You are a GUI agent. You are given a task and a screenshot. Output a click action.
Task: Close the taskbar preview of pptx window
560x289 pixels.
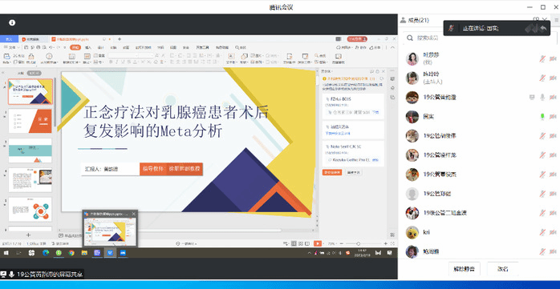pos(133,214)
